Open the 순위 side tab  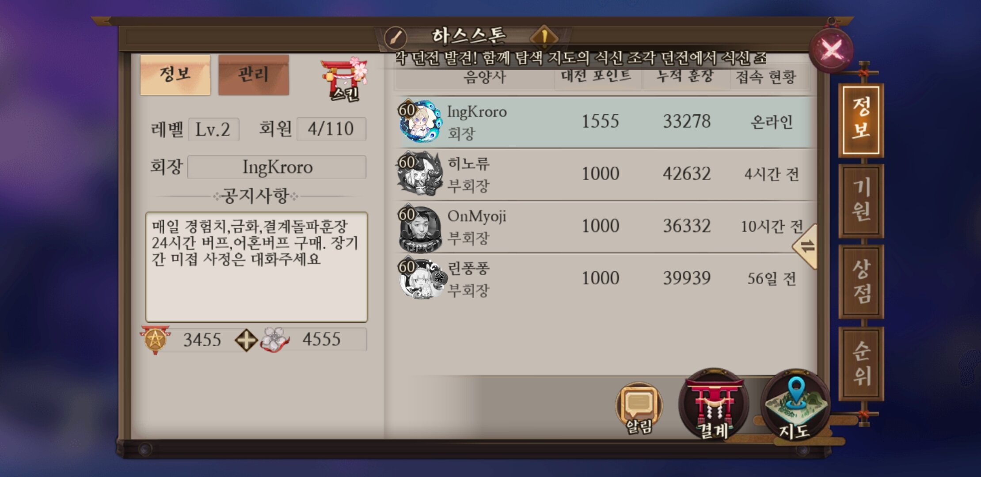pyautogui.click(x=861, y=363)
